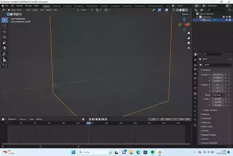Activate the 3D Cursor tool
The width and height of the screenshot is (233, 156).
(x=4, y=26)
